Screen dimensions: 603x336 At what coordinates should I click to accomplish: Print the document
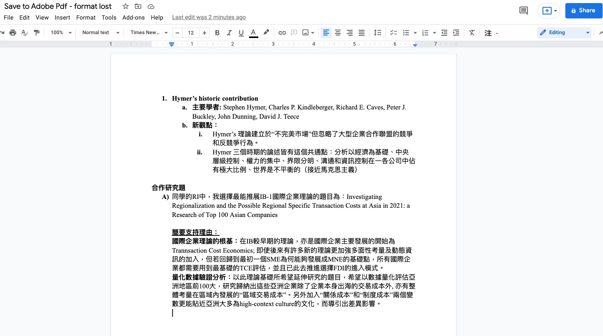[13, 33]
